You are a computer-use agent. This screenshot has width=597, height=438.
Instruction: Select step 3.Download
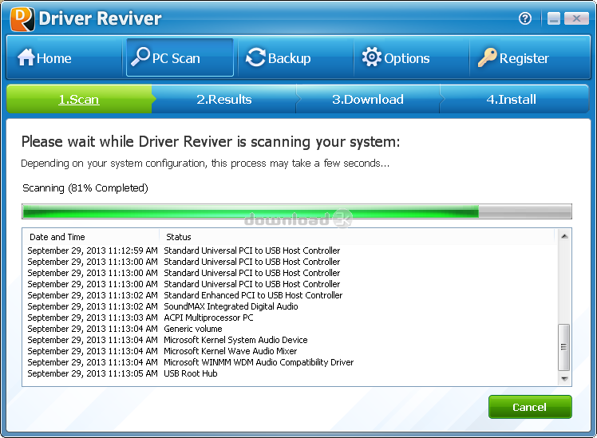[368, 99]
